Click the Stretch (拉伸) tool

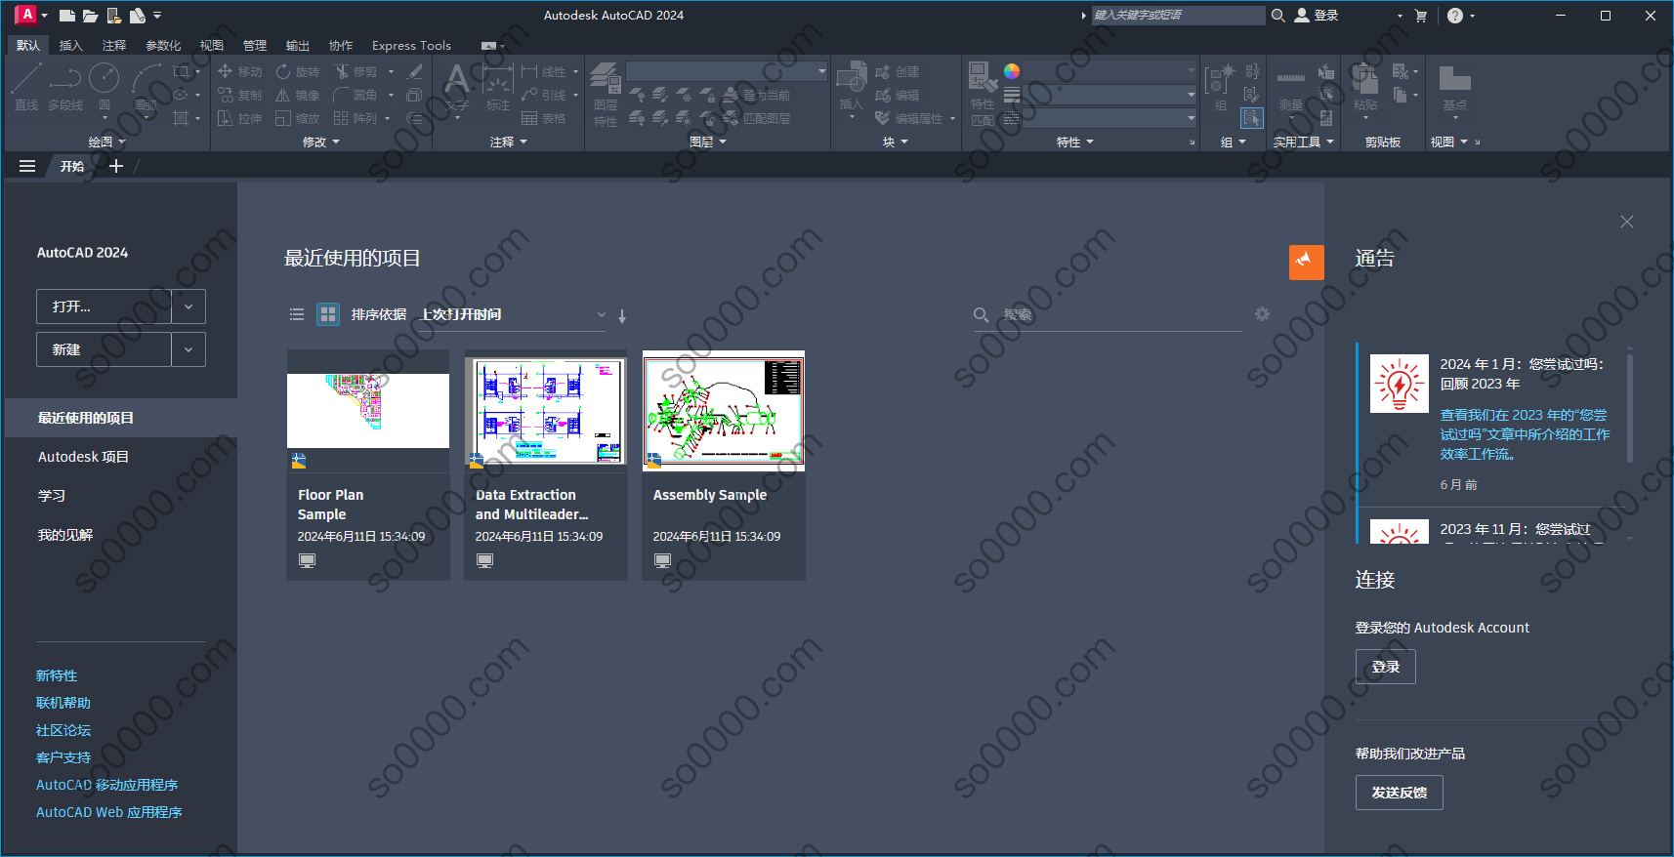[239, 118]
